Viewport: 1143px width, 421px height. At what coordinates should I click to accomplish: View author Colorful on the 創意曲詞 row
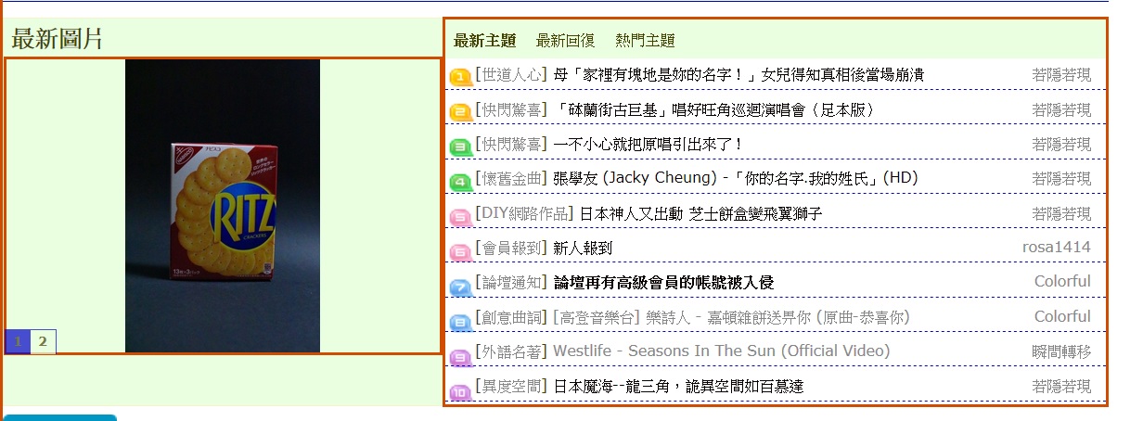coord(1063,317)
